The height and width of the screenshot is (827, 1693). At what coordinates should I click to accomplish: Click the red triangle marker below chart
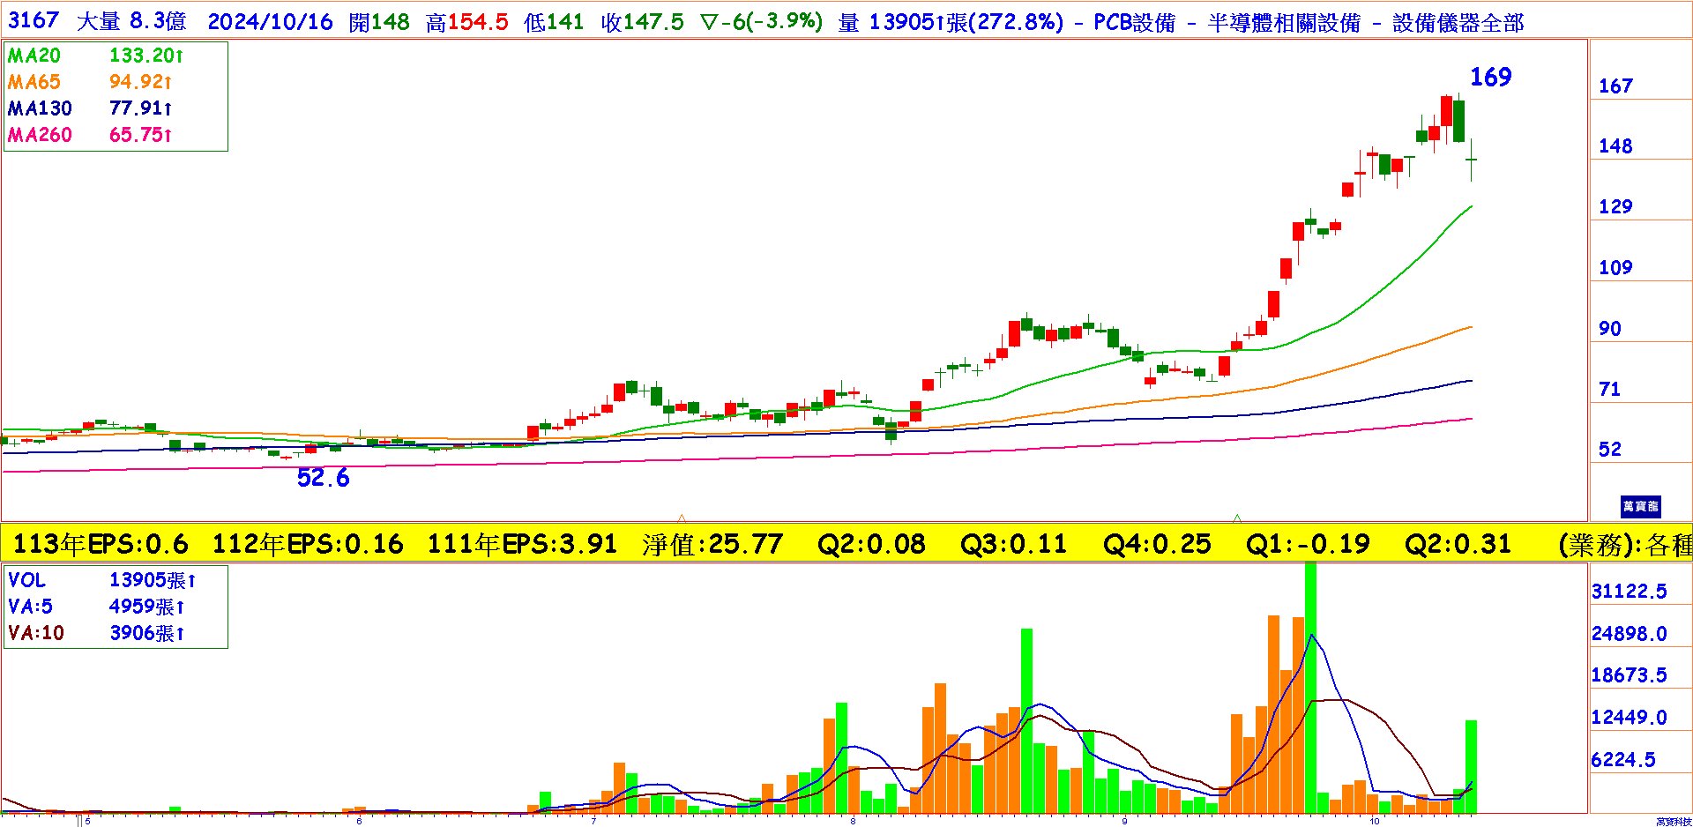pyautogui.click(x=682, y=518)
